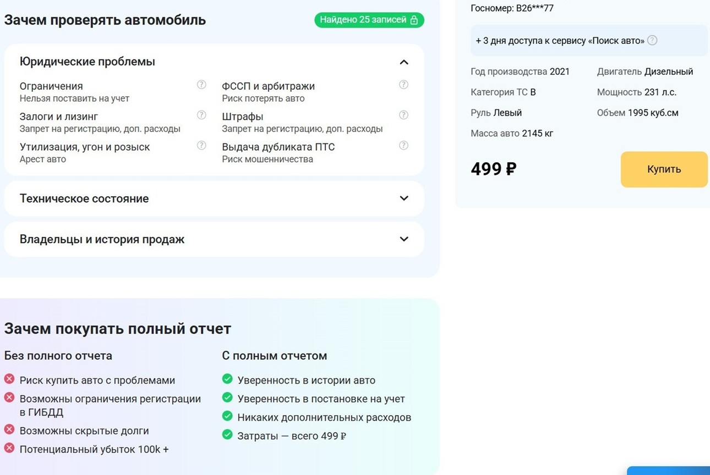
Task: Click Владельцы и история продаж heading
Action: [x=102, y=239]
